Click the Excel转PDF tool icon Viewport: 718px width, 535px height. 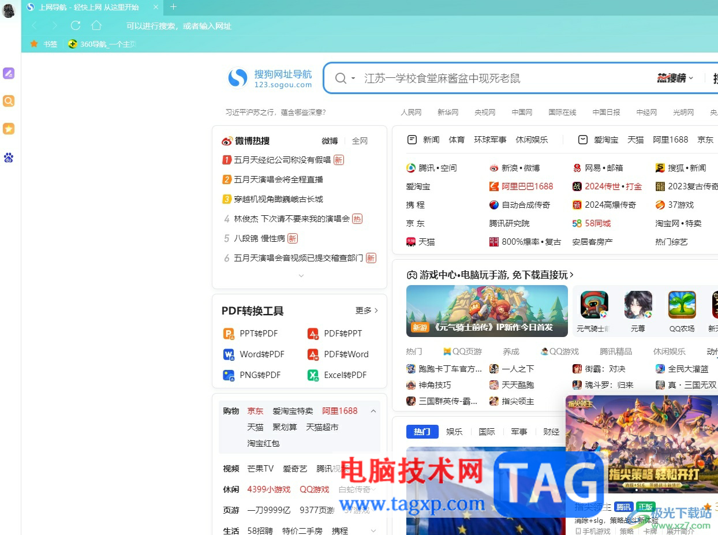313,375
